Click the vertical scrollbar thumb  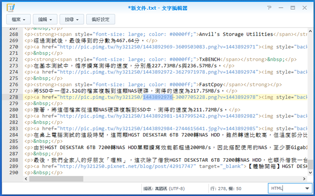coord(311,165)
